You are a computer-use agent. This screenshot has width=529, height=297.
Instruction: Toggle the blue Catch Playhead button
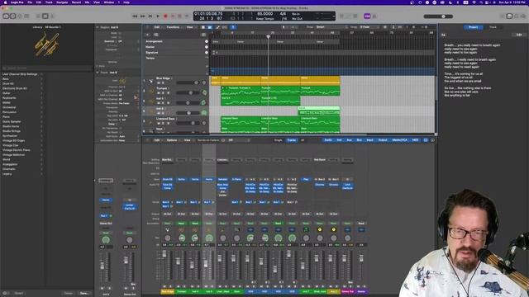click(233, 27)
